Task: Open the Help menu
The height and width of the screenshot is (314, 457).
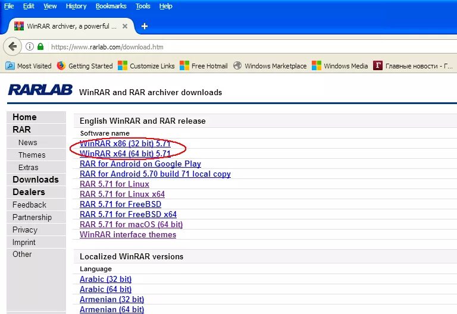Action: pyautogui.click(x=166, y=6)
